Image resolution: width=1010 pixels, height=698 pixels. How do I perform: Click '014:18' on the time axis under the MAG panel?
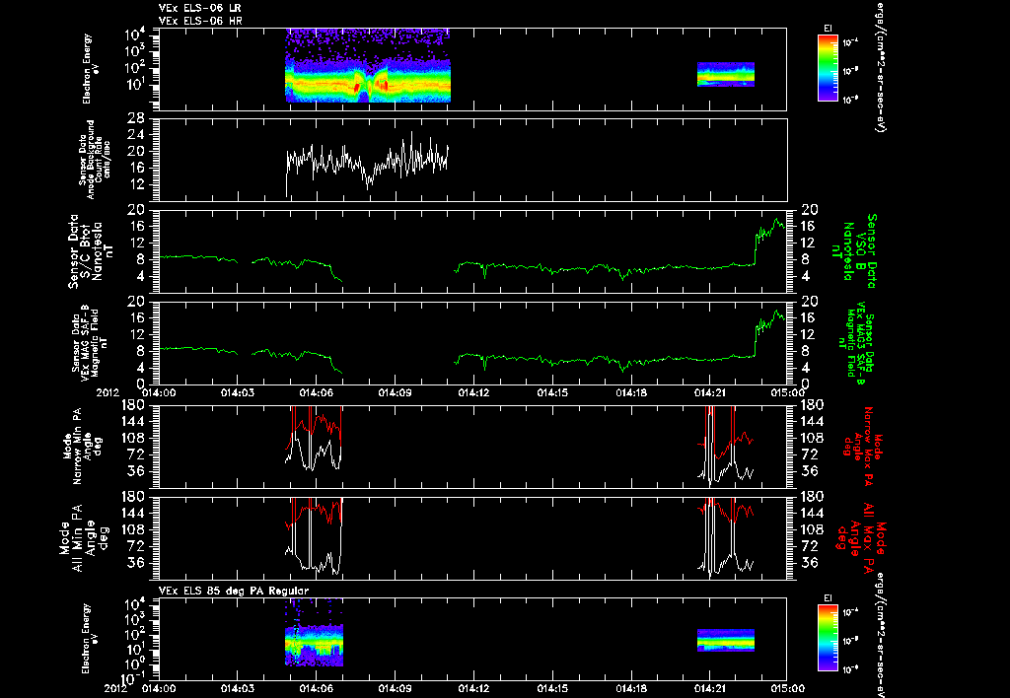[x=630, y=392]
